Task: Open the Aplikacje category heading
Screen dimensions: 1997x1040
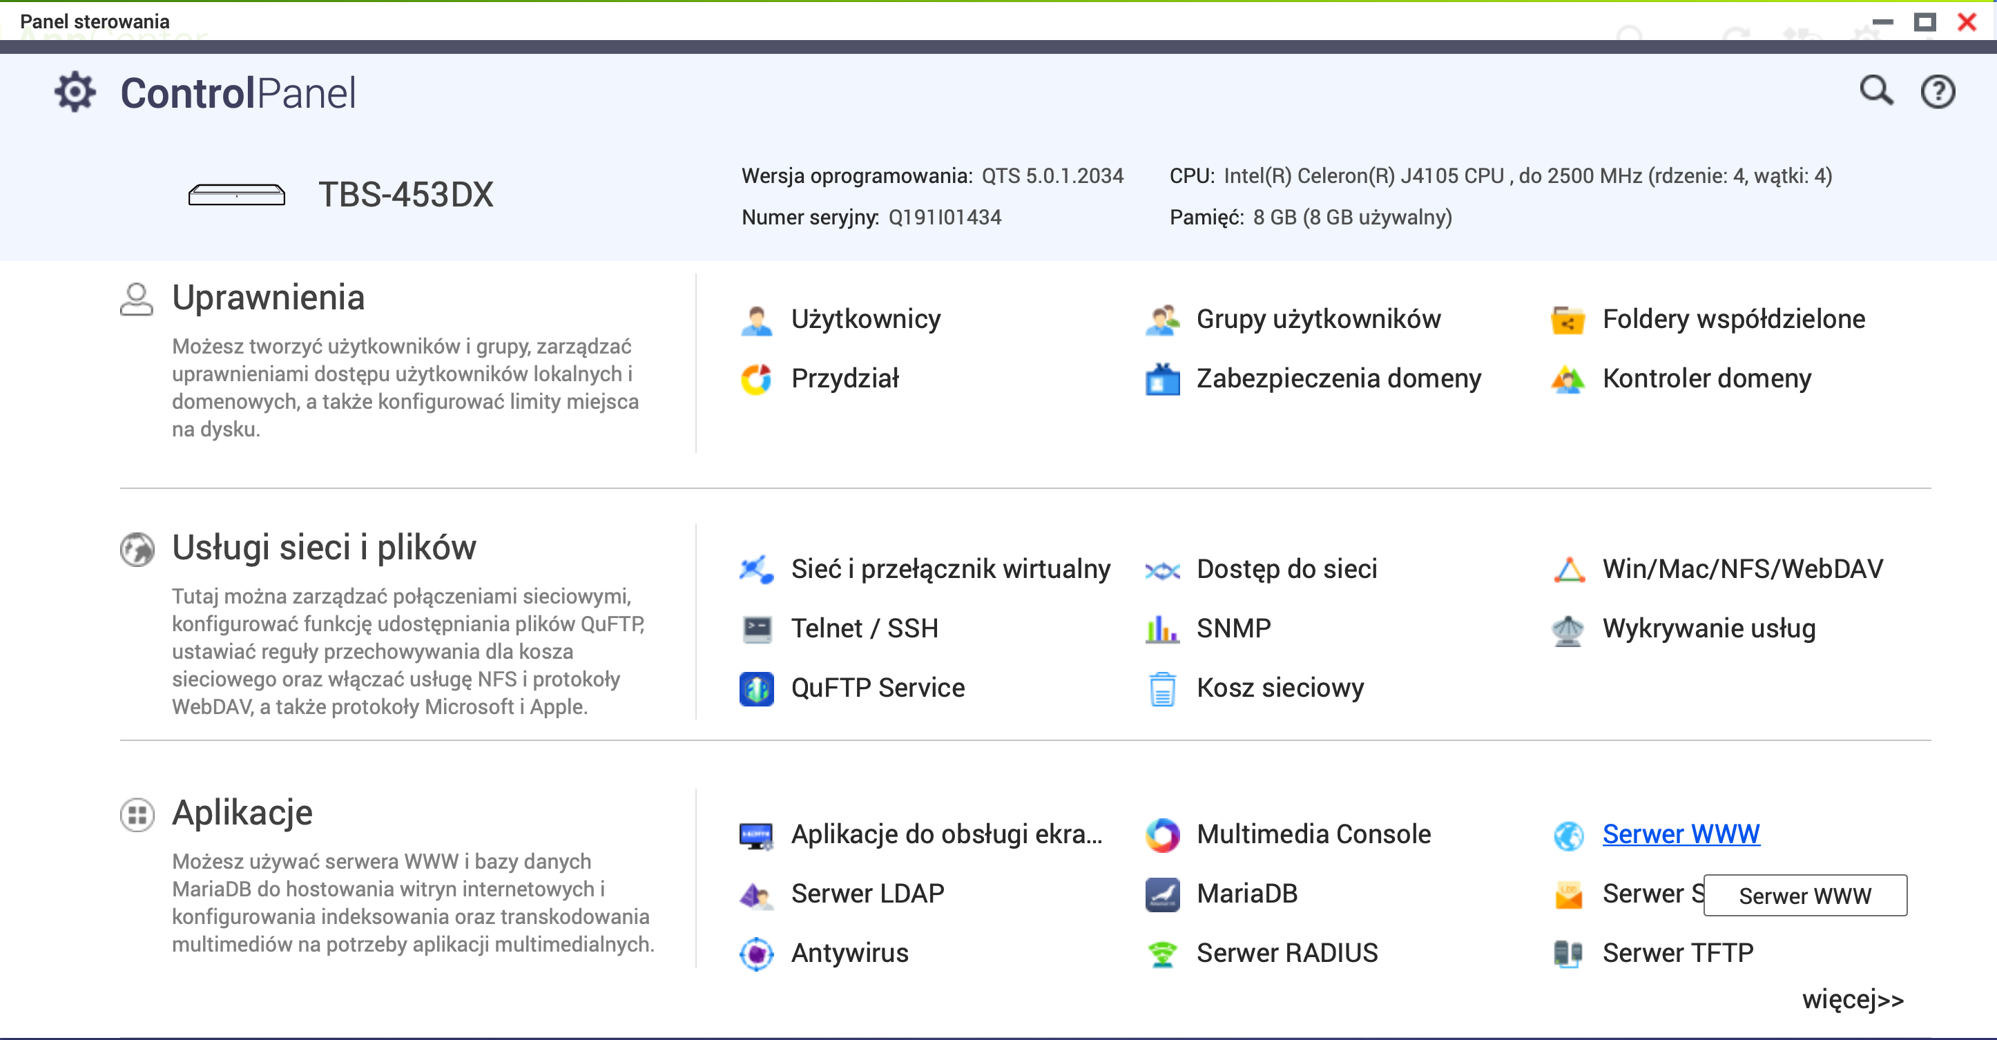Action: point(242,813)
